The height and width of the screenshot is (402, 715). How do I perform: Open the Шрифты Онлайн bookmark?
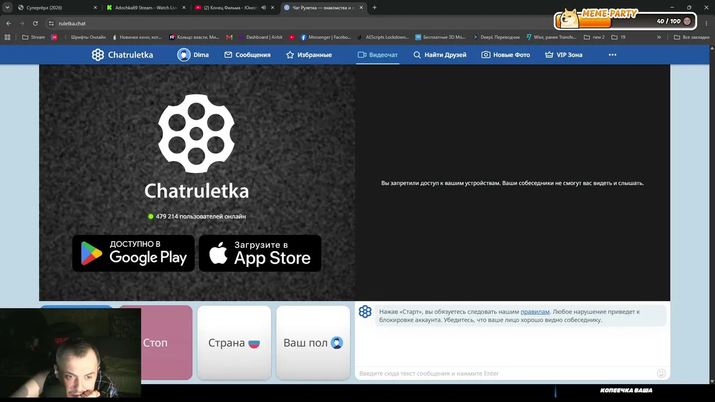click(x=84, y=37)
